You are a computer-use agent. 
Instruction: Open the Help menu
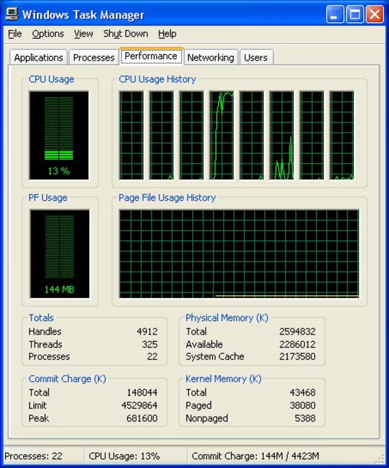167,34
